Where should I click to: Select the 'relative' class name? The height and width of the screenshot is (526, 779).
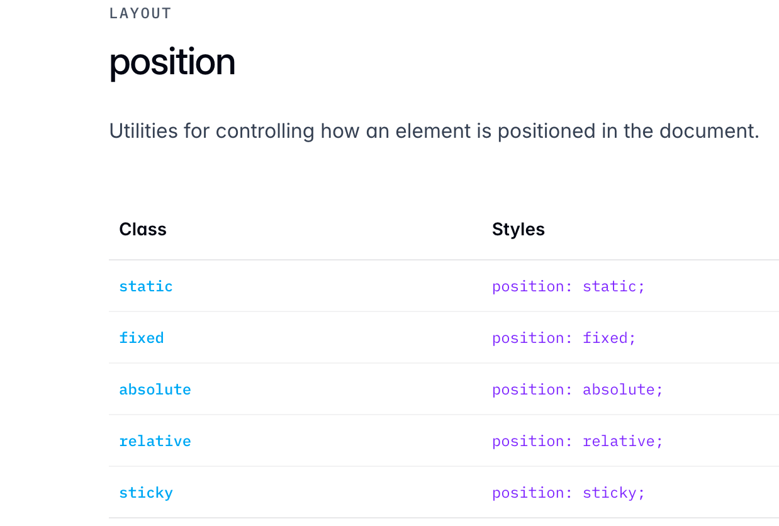coord(155,441)
